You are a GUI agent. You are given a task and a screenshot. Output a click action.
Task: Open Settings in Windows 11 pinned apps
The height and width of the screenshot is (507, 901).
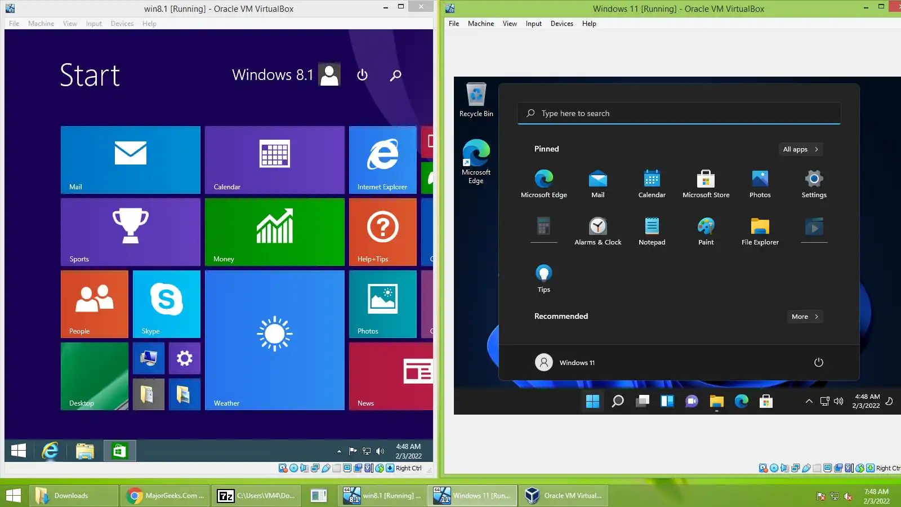click(814, 184)
